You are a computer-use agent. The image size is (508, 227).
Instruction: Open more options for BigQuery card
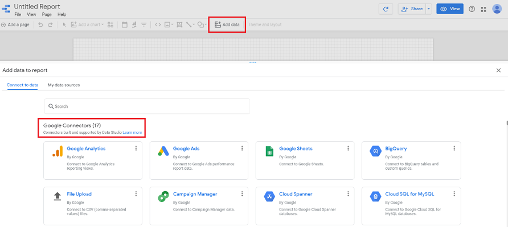(x=454, y=148)
